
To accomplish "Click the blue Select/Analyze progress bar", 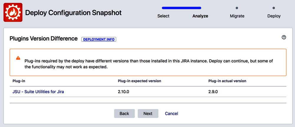I will (x=181, y=8).
